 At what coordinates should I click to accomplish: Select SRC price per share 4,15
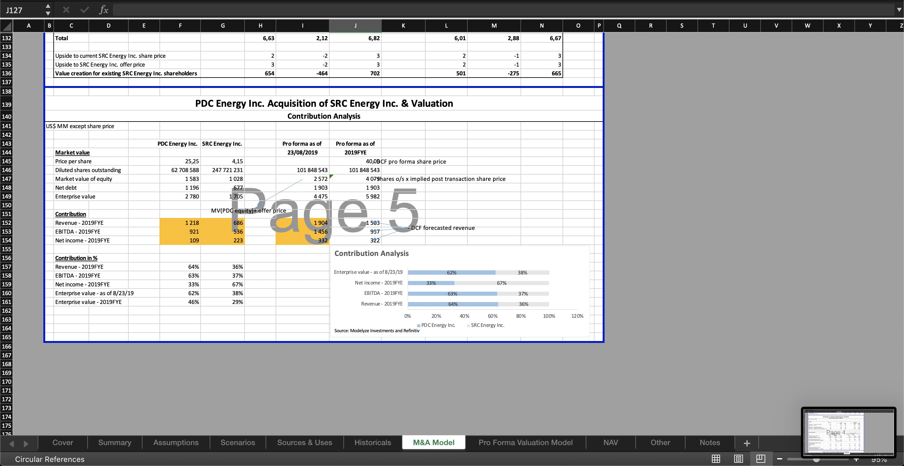[x=223, y=161]
